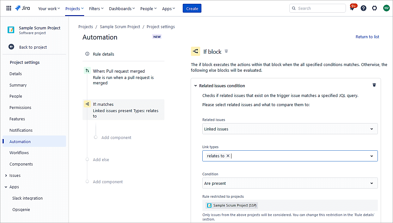Remove the Related issues condition
The width and height of the screenshot is (393, 223).
pyautogui.click(x=374, y=85)
